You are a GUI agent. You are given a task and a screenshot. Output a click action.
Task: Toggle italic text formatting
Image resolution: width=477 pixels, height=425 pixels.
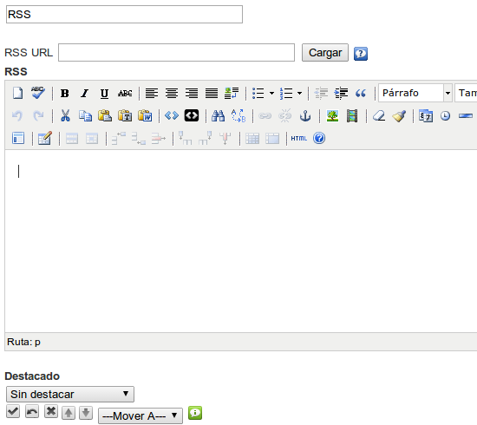point(85,93)
